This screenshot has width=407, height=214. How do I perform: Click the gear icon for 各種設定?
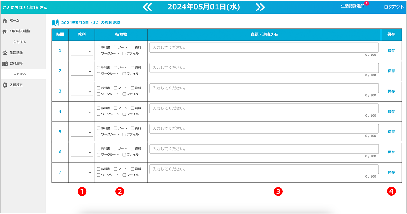(x=5, y=85)
